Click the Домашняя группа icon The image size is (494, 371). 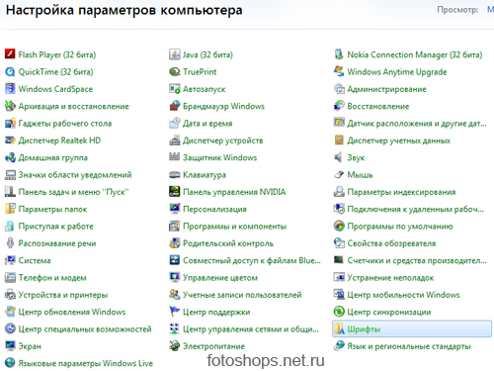[10, 157]
